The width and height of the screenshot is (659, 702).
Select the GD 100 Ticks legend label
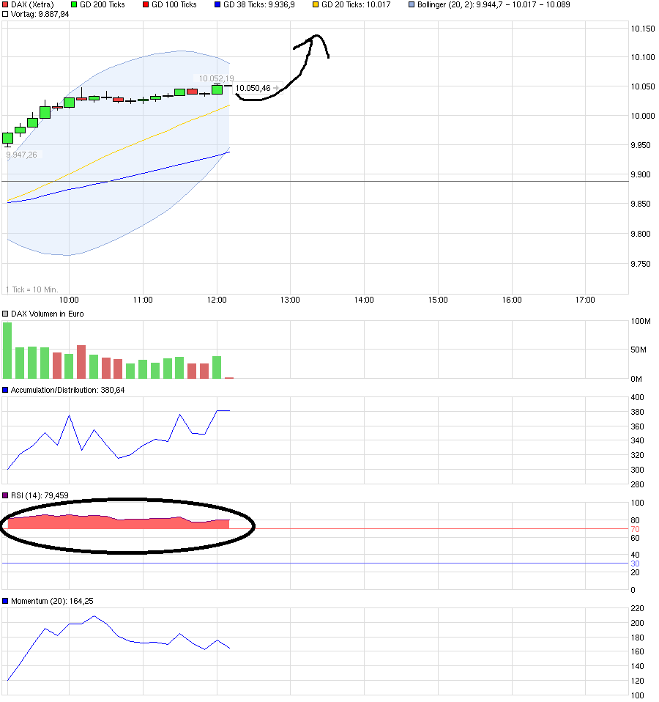pos(174,5)
